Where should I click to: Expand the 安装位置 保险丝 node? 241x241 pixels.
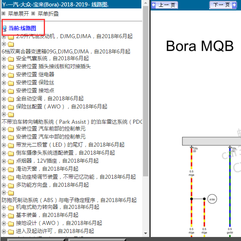(4, 83)
